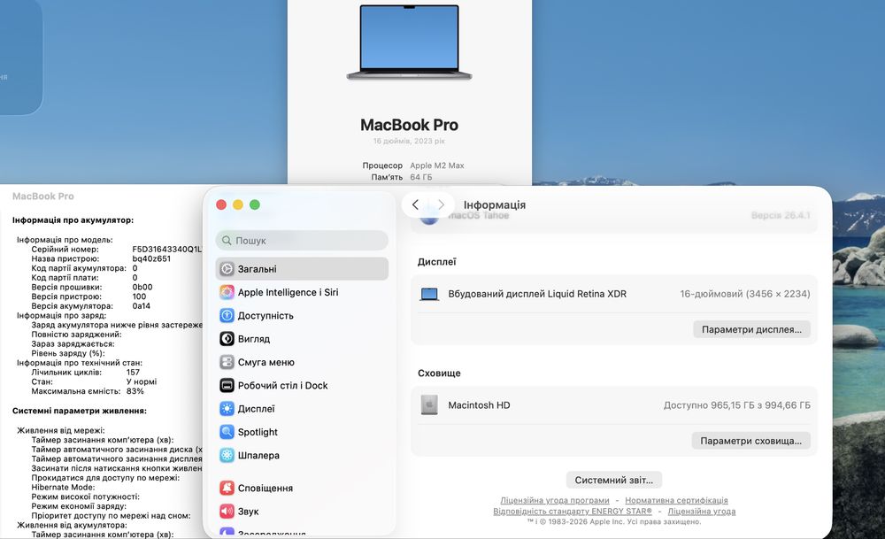Viewport: 885px width, 539px height.
Task: Open the Spotlight sidebar icon
Action: coord(227,432)
